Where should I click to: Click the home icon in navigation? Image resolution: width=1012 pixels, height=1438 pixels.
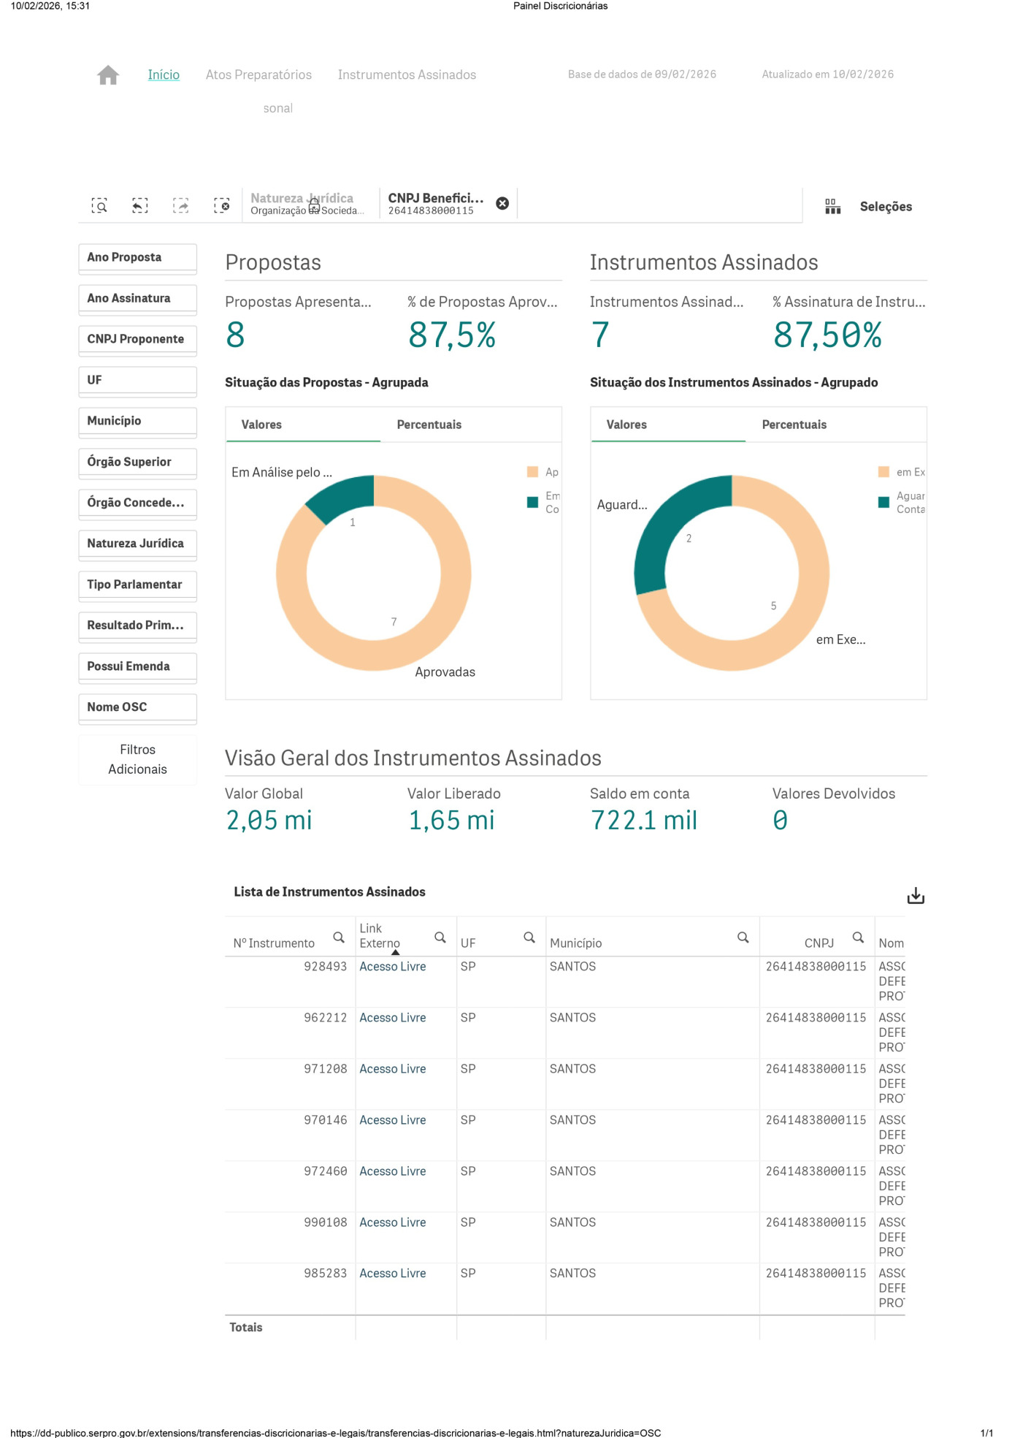point(108,75)
